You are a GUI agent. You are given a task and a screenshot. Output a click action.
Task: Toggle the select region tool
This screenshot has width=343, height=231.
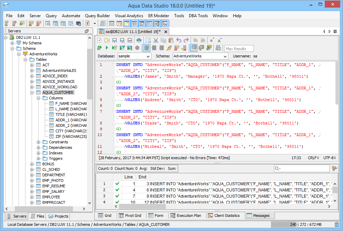148,40
